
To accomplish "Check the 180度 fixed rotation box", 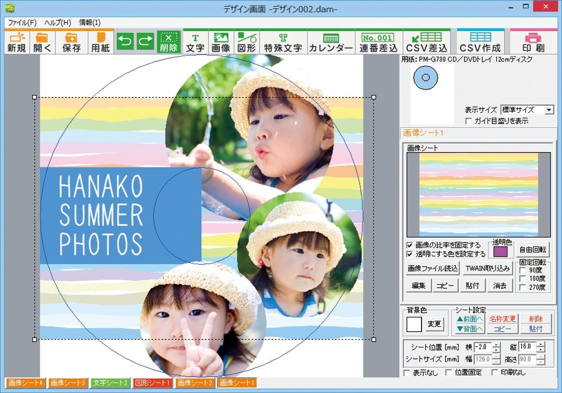I will pos(523,279).
